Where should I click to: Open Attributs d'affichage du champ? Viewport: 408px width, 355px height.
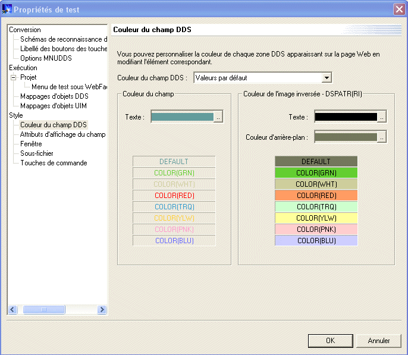coord(62,134)
